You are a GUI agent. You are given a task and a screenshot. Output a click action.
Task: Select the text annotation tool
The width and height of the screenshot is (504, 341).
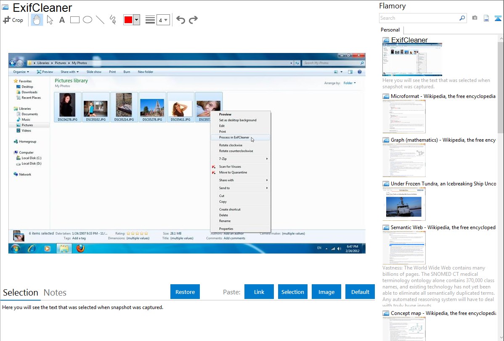pyautogui.click(x=62, y=20)
